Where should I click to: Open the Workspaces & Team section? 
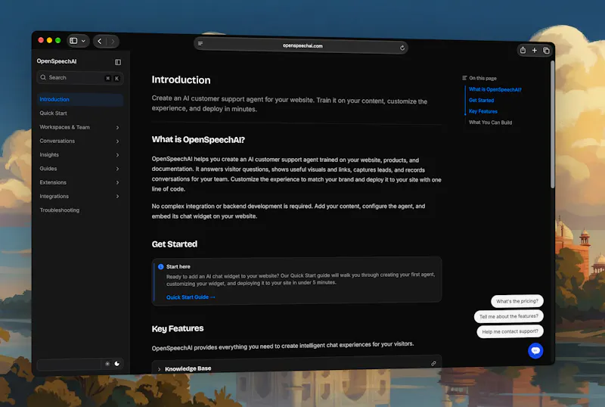(x=64, y=127)
